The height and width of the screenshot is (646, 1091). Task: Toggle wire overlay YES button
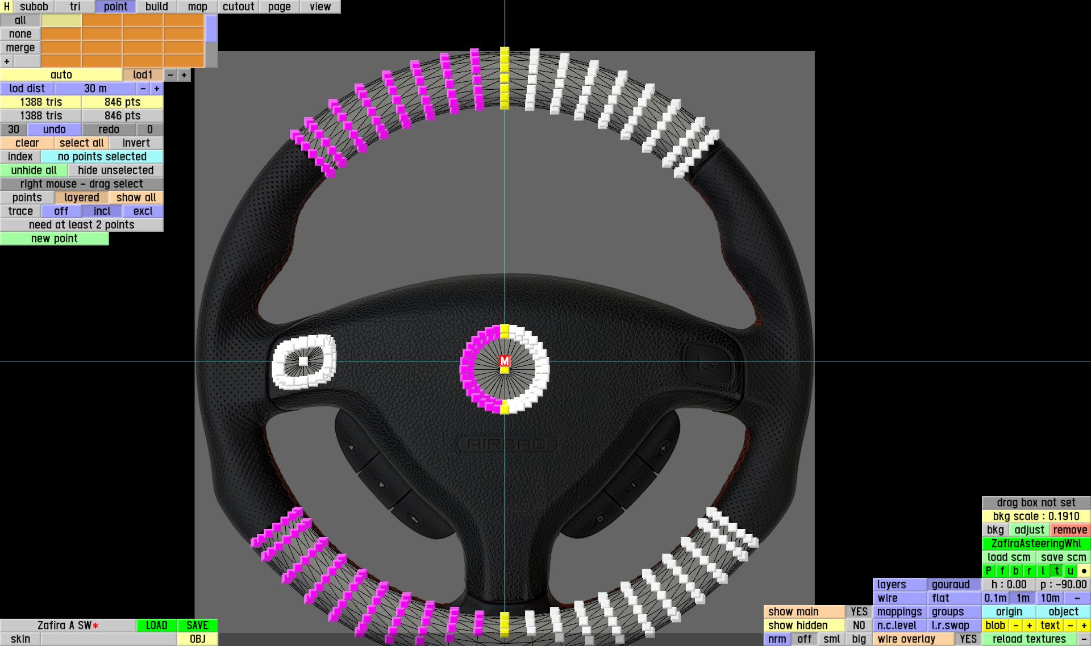[x=968, y=639]
